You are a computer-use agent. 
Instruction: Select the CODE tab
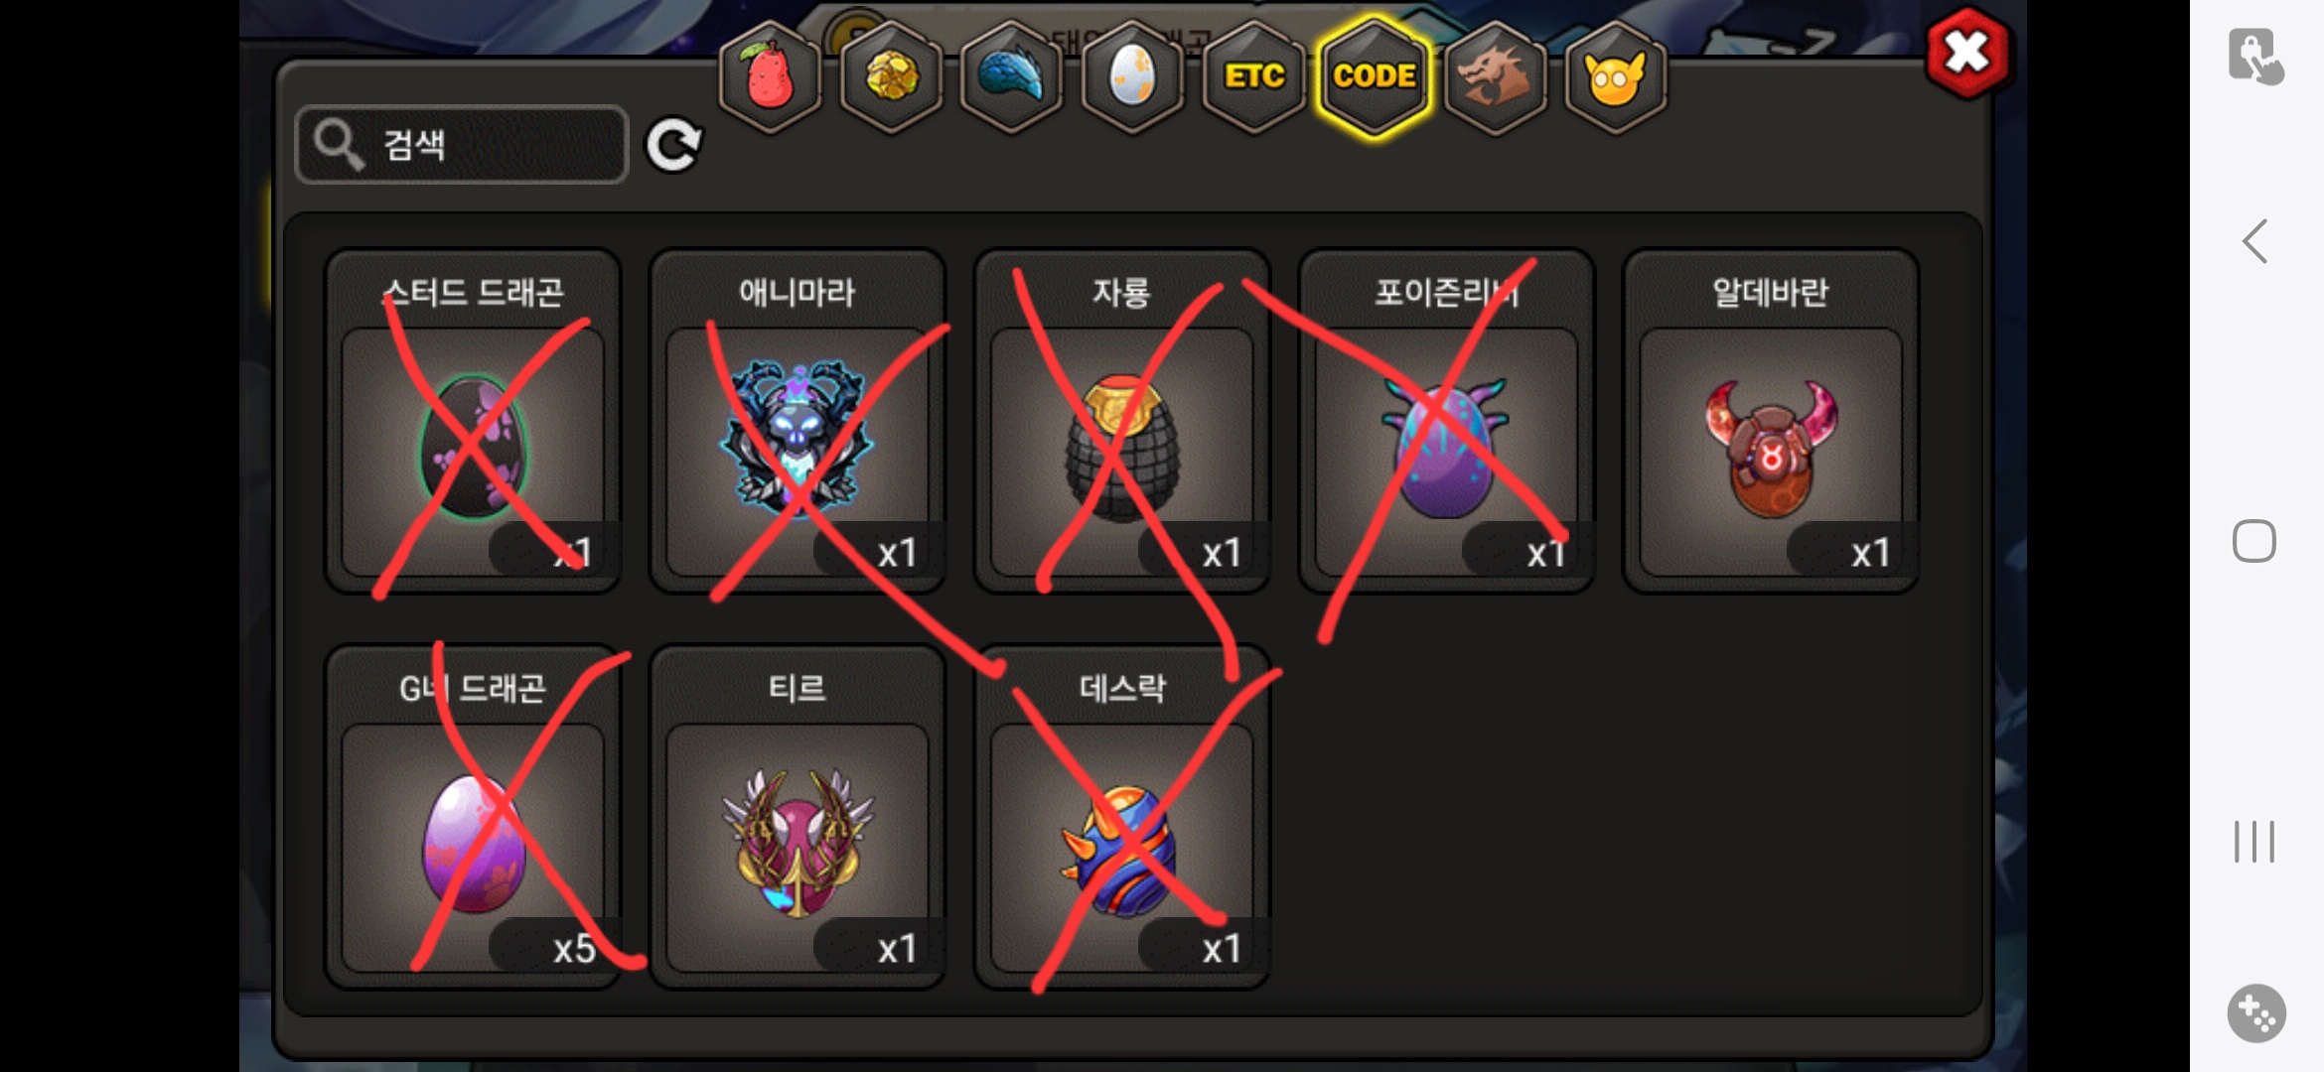(x=1375, y=77)
